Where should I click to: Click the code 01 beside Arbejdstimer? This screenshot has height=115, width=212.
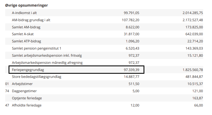pyautogui.click(x=7, y=84)
